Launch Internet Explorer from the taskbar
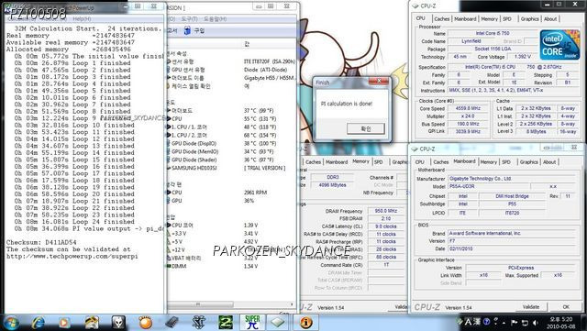This screenshot has width=587, height=331. pos(38,323)
